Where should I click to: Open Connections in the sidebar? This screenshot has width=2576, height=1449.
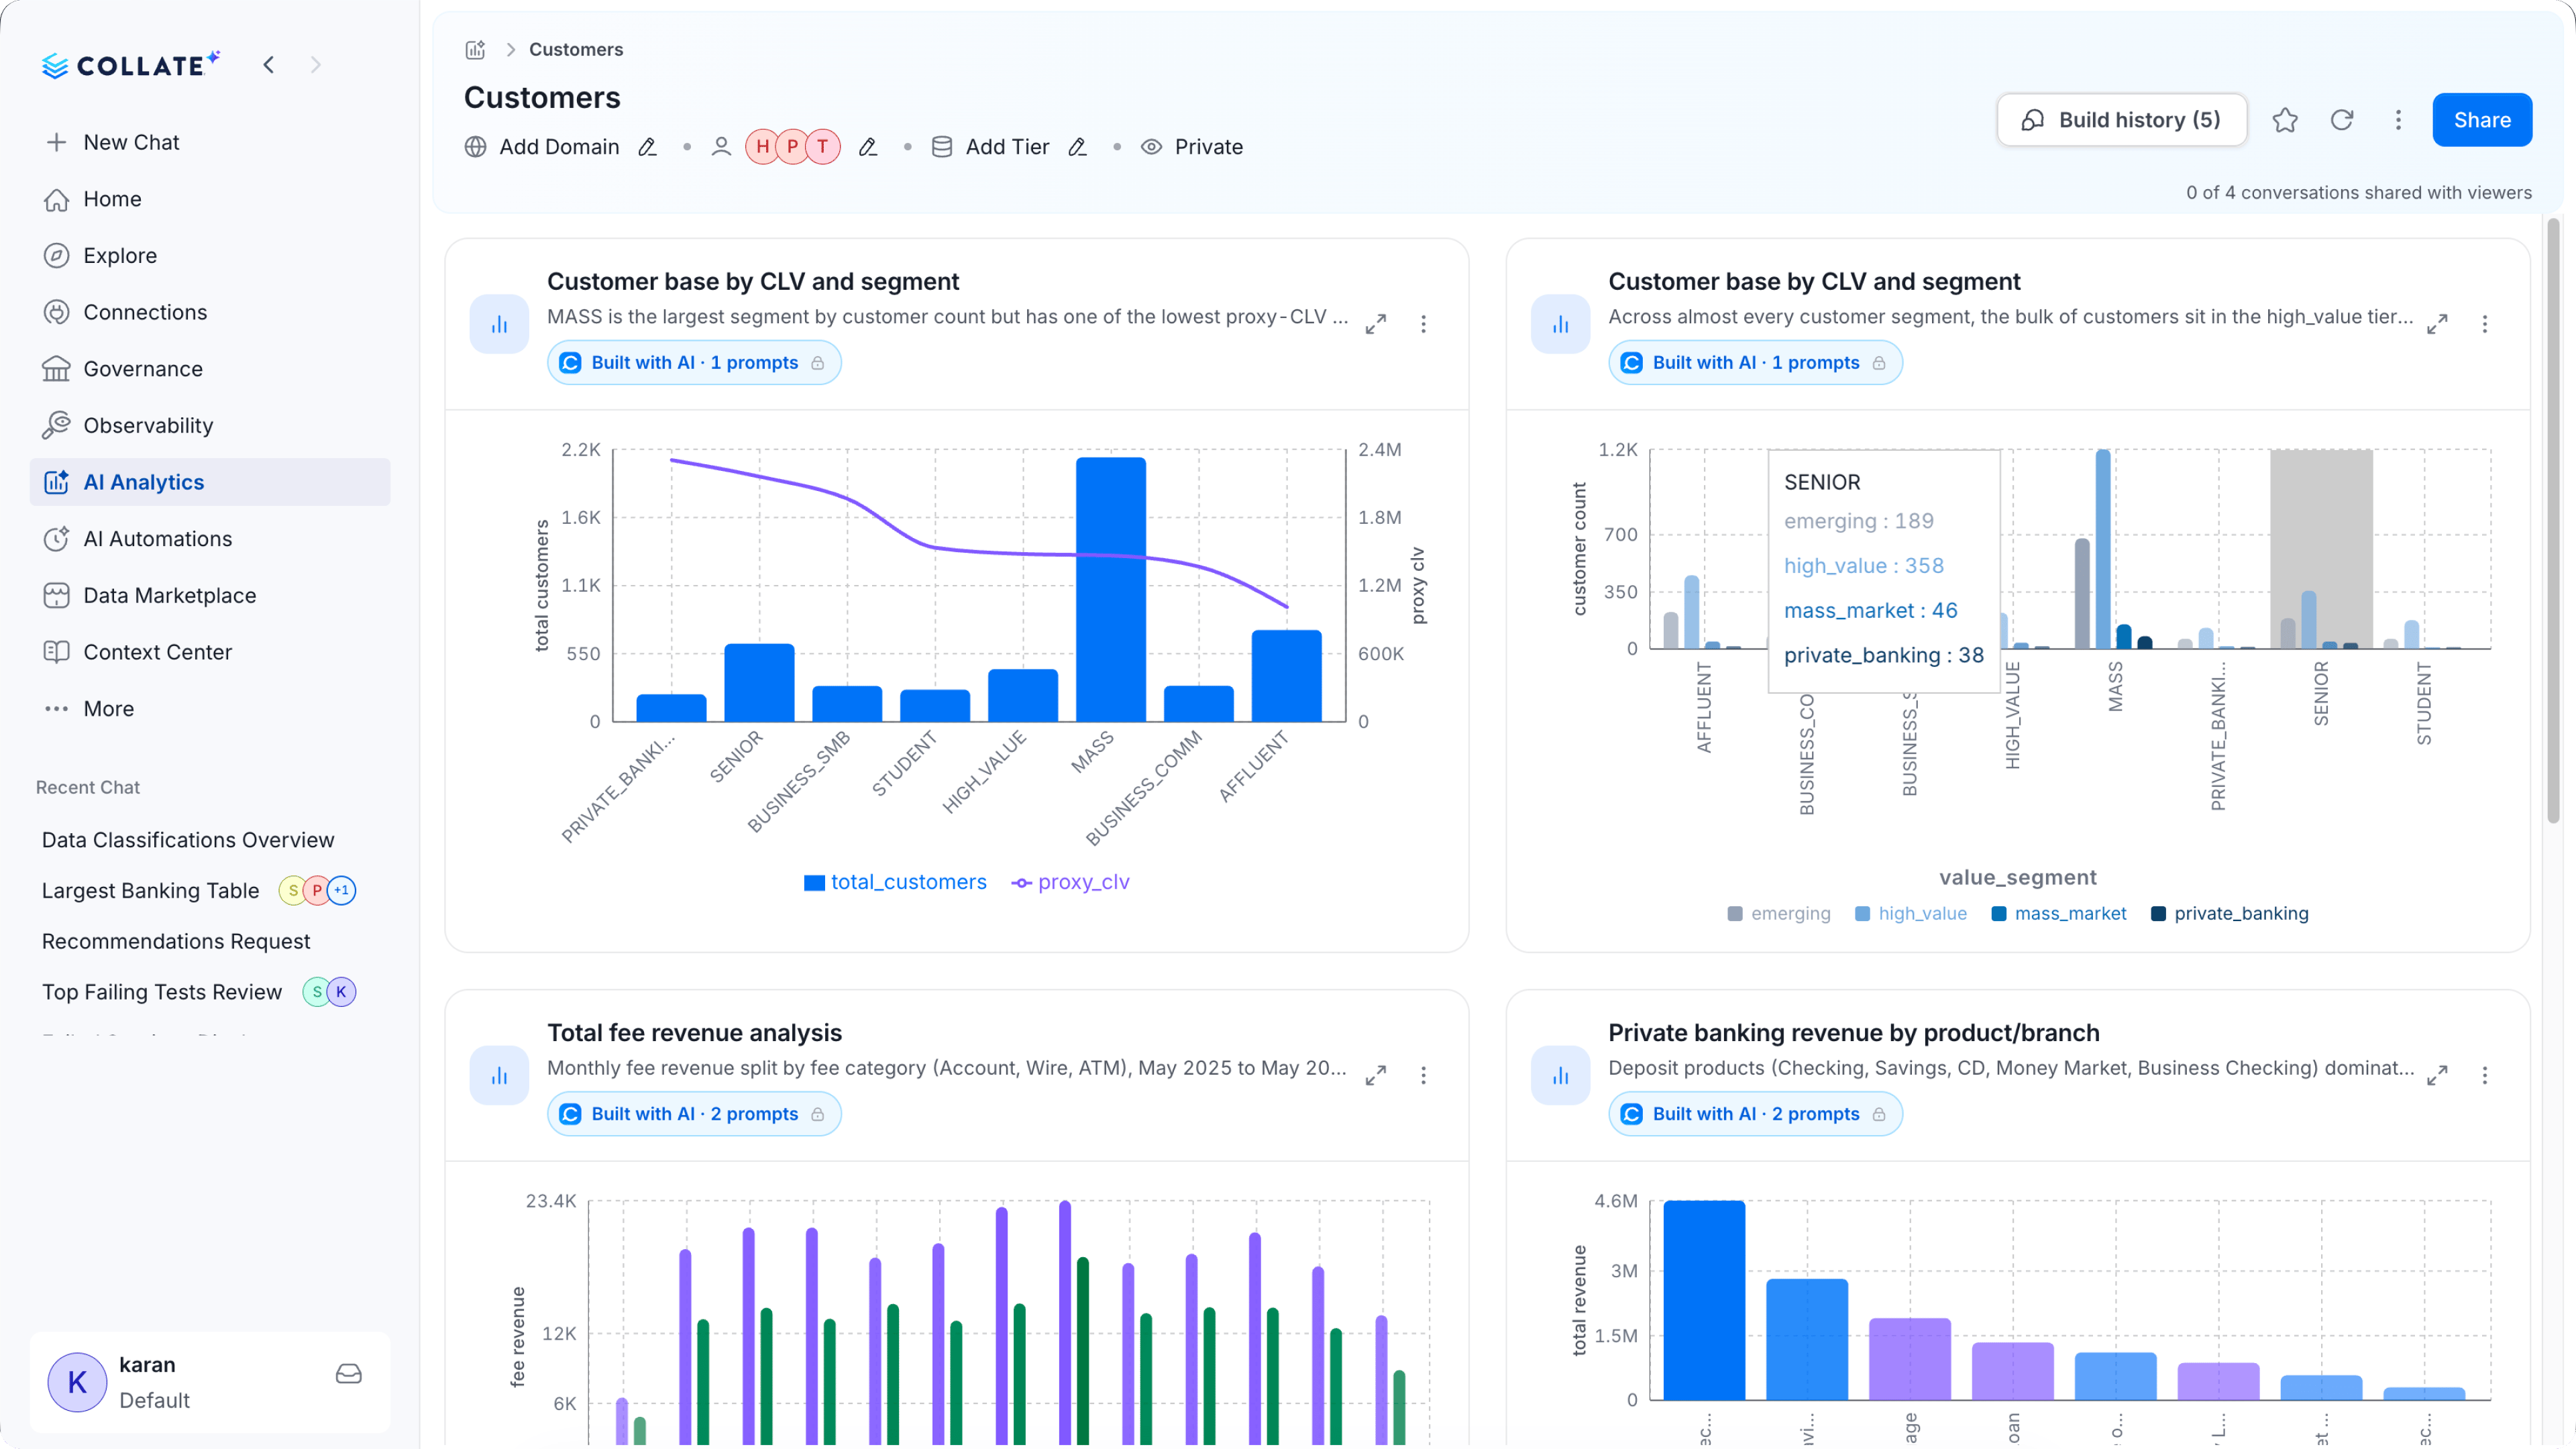(x=210, y=312)
